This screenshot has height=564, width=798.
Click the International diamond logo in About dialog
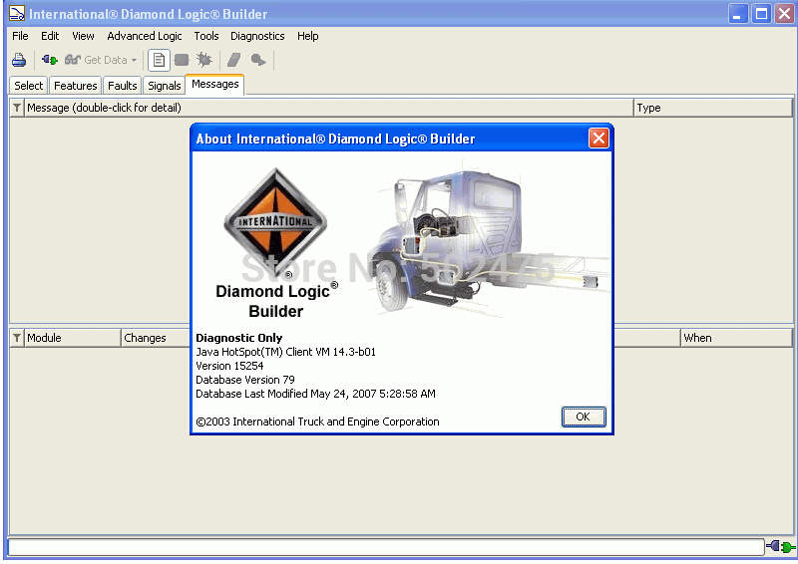click(x=275, y=223)
